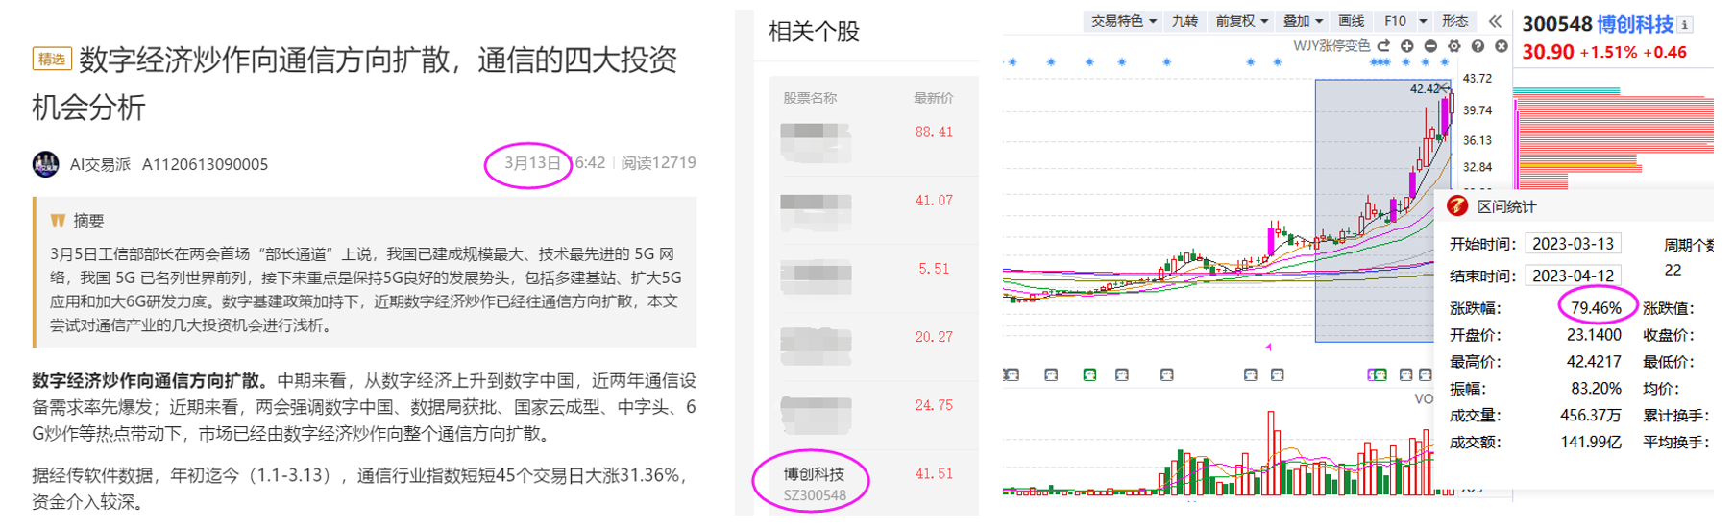Click the 涨跌幅 value 79.46%
This screenshot has width=1734, height=528.
[1596, 308]
